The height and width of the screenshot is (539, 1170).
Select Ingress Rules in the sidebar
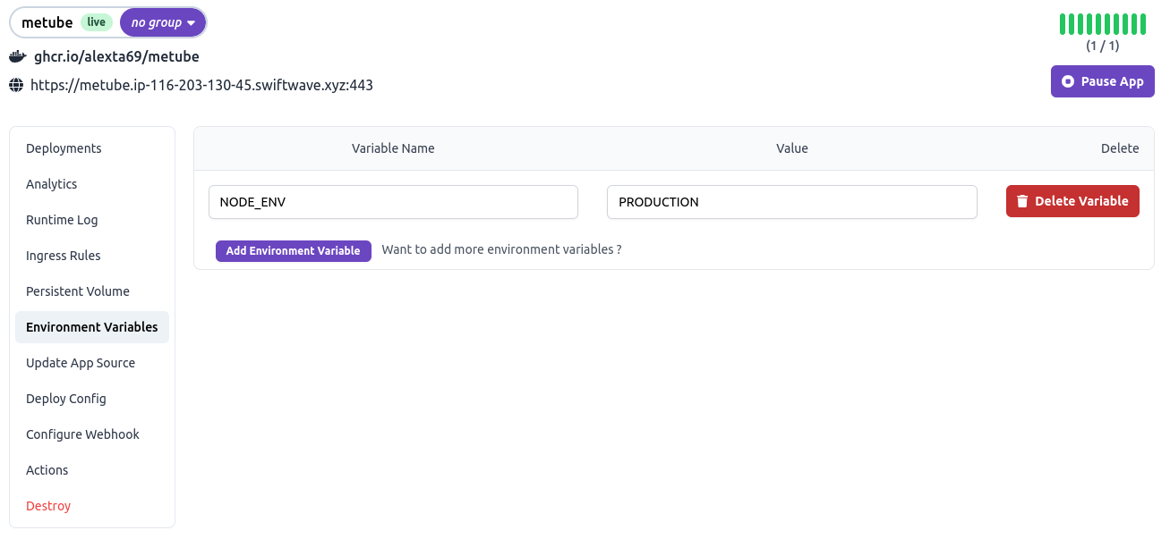point(92,256)
